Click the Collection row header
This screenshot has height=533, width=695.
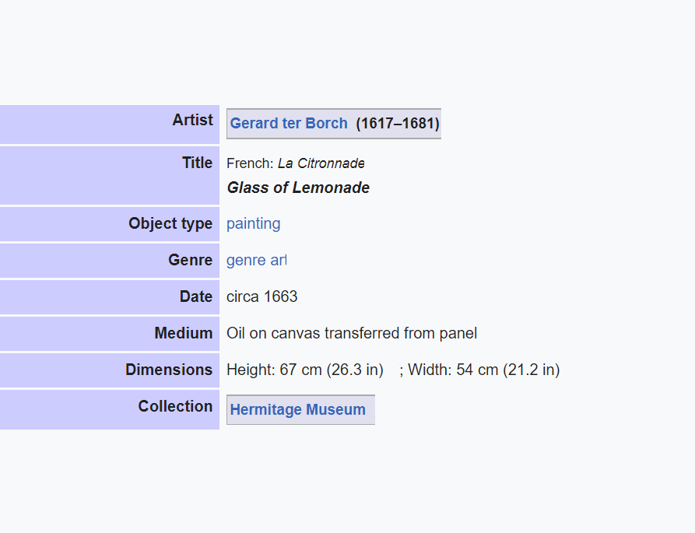click(x=110, y=409)
